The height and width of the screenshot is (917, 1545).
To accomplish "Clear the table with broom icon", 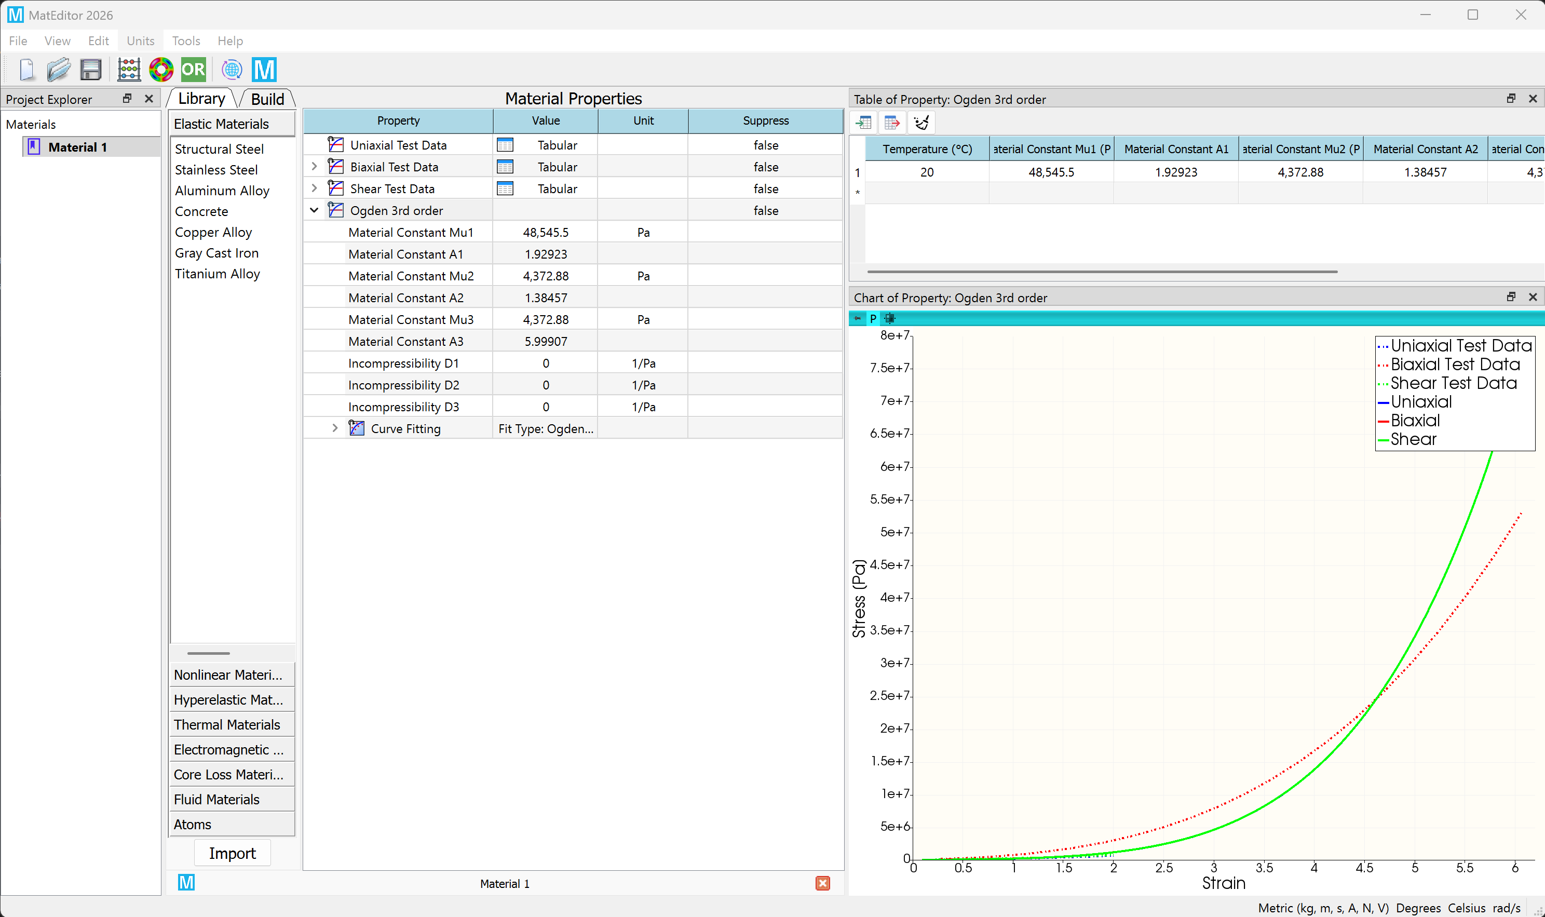I will pyautogui.click(x=921, y=123).
